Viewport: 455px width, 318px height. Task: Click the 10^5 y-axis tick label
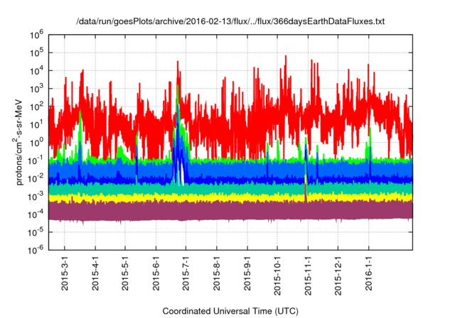(36, 53)
